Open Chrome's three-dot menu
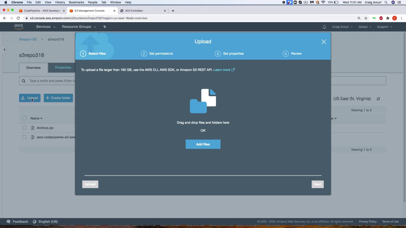The height and width of the screenshot is (228, 406). 401,18
